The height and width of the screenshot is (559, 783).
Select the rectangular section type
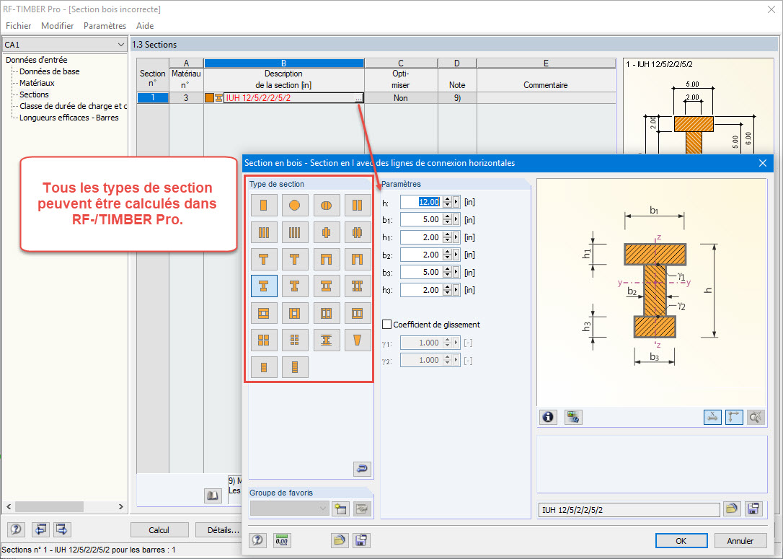tap(263, 205)
